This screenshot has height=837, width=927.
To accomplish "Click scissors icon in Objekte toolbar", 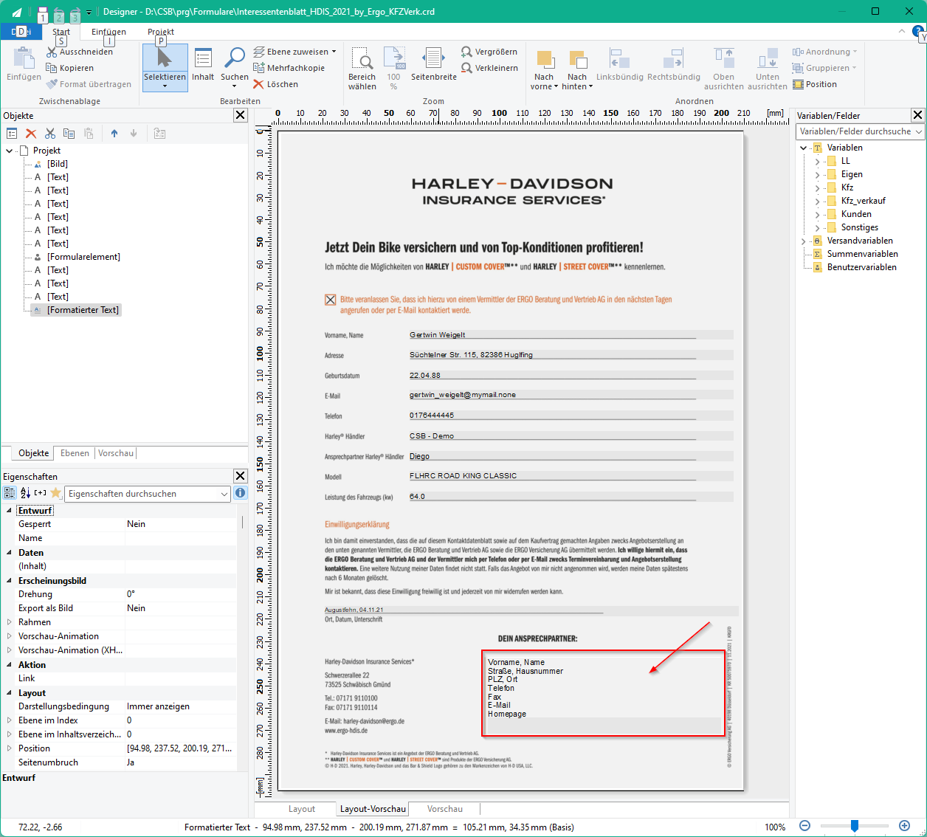I will 50,134.
